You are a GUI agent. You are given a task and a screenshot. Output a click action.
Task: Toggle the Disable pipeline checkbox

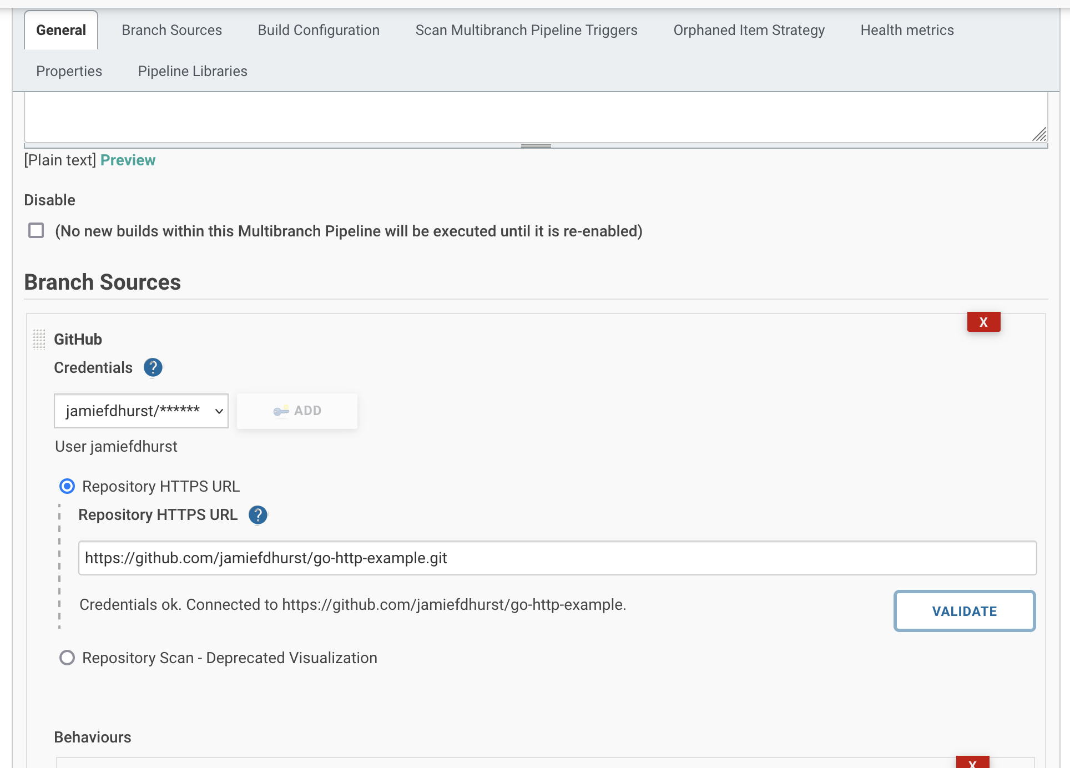click(37, 231)
